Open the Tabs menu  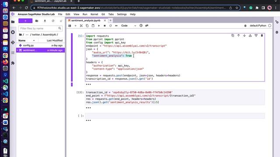pyautogui.click(x=111, y=14)
